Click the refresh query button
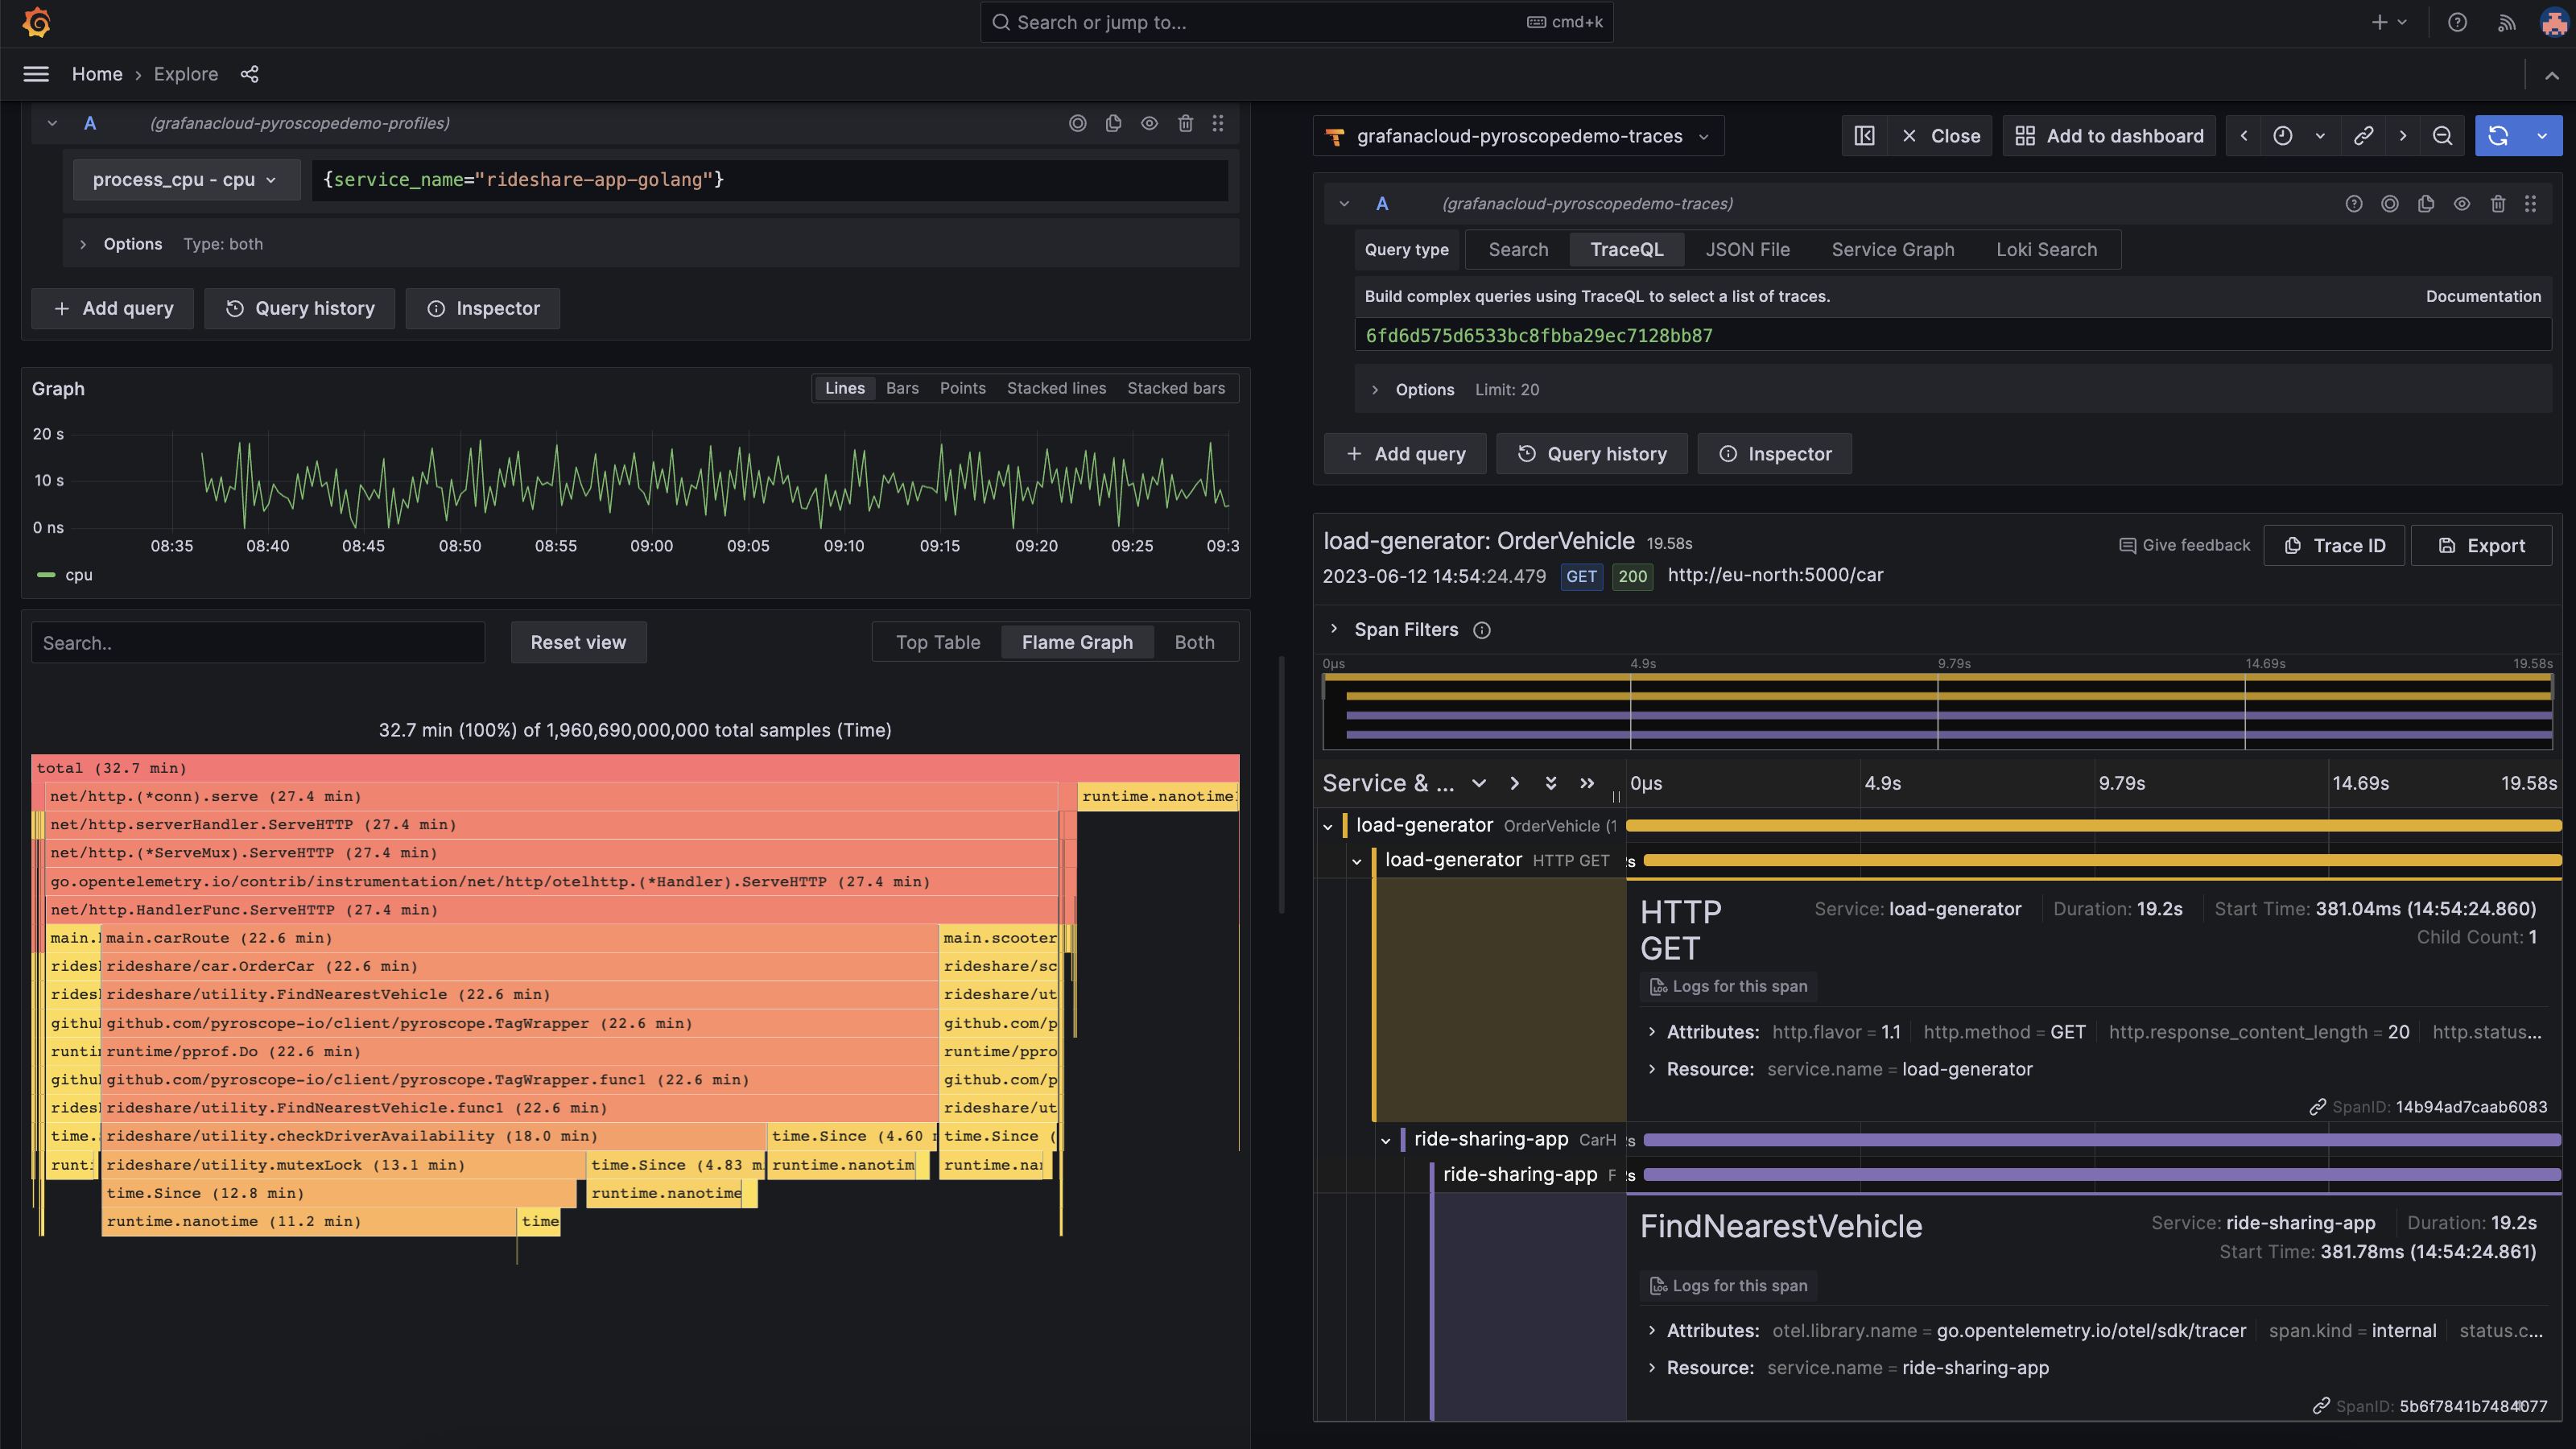The image size is (2576, 1449). (2497, 136)
